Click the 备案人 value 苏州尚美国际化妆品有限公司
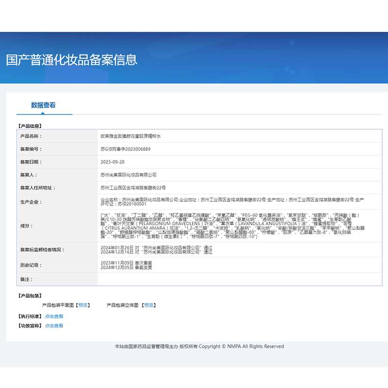This screenshot has height=388, width=388. (129, 175)
